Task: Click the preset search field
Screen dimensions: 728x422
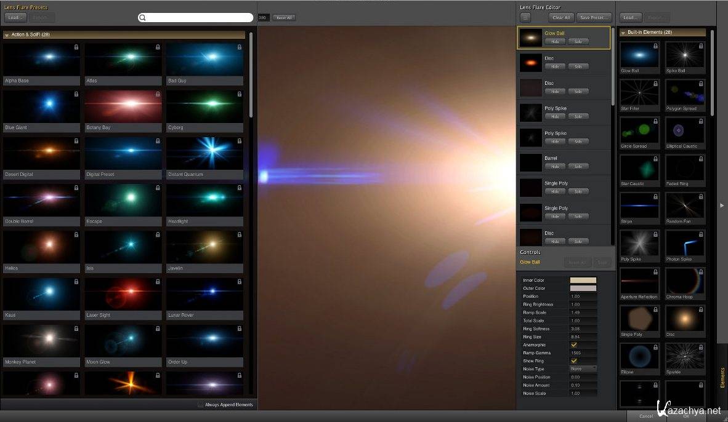Action: [196, 18]
